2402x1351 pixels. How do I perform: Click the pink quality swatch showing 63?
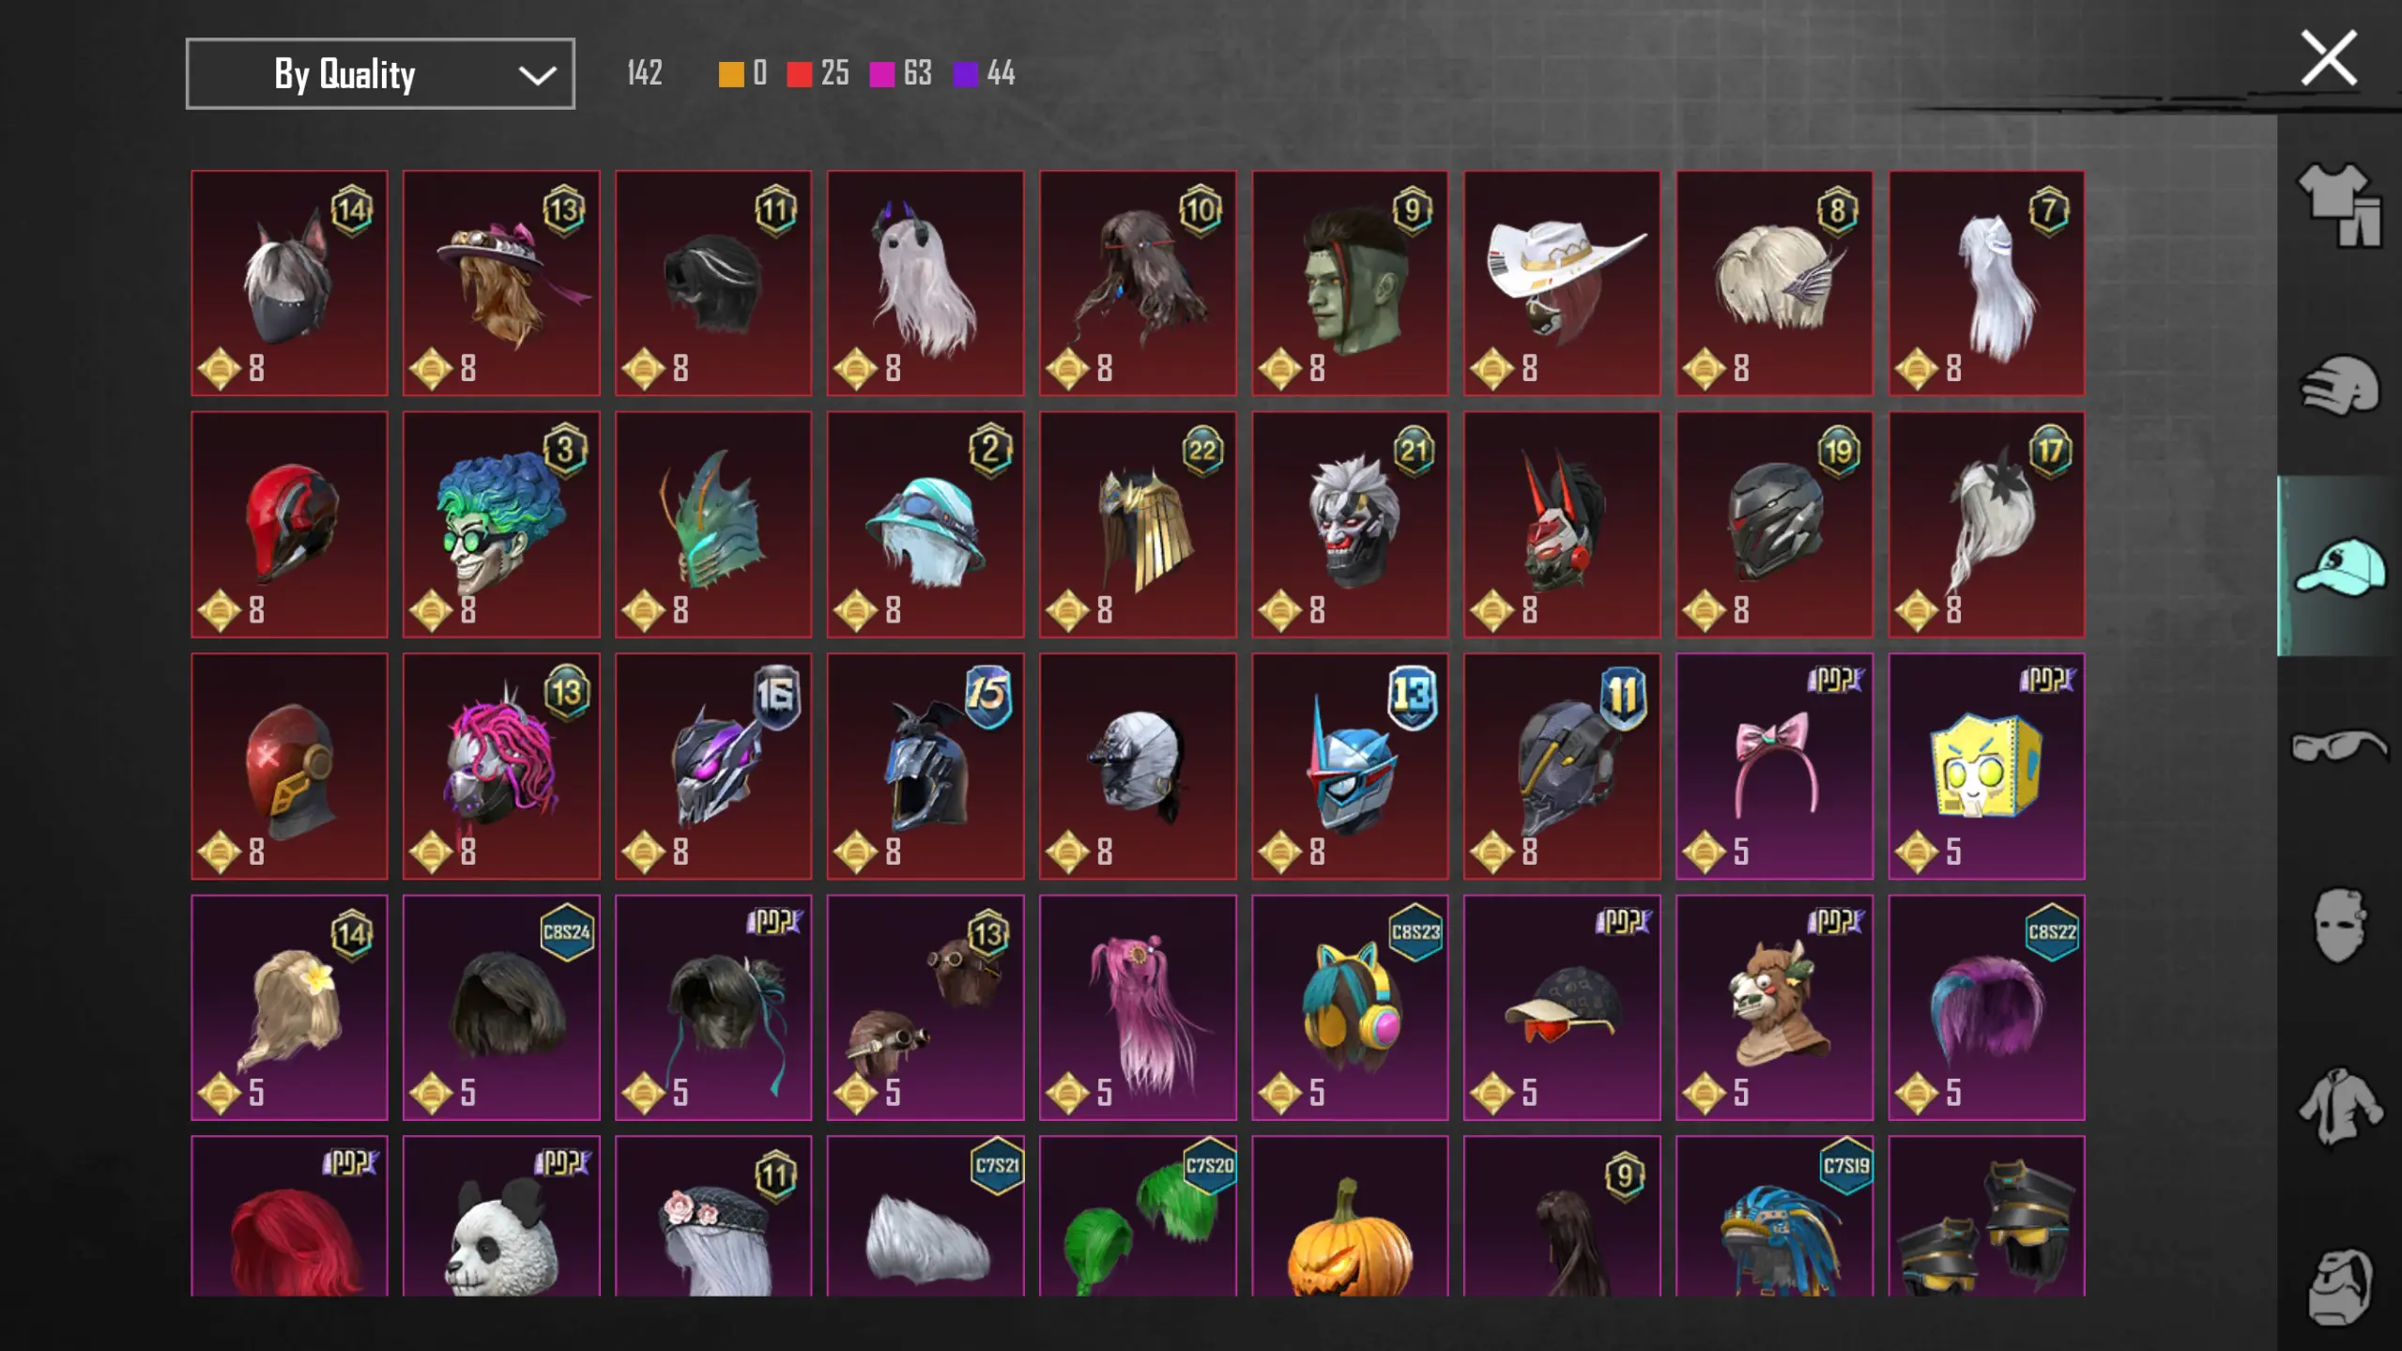[x=881, y=74]
